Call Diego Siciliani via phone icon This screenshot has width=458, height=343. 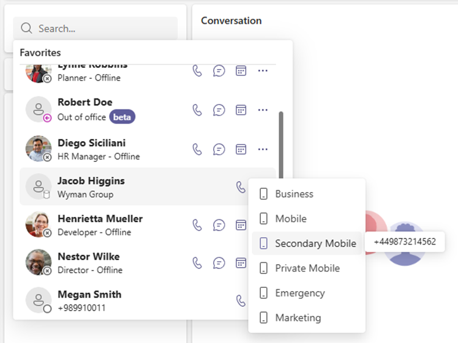coord(197,149)
